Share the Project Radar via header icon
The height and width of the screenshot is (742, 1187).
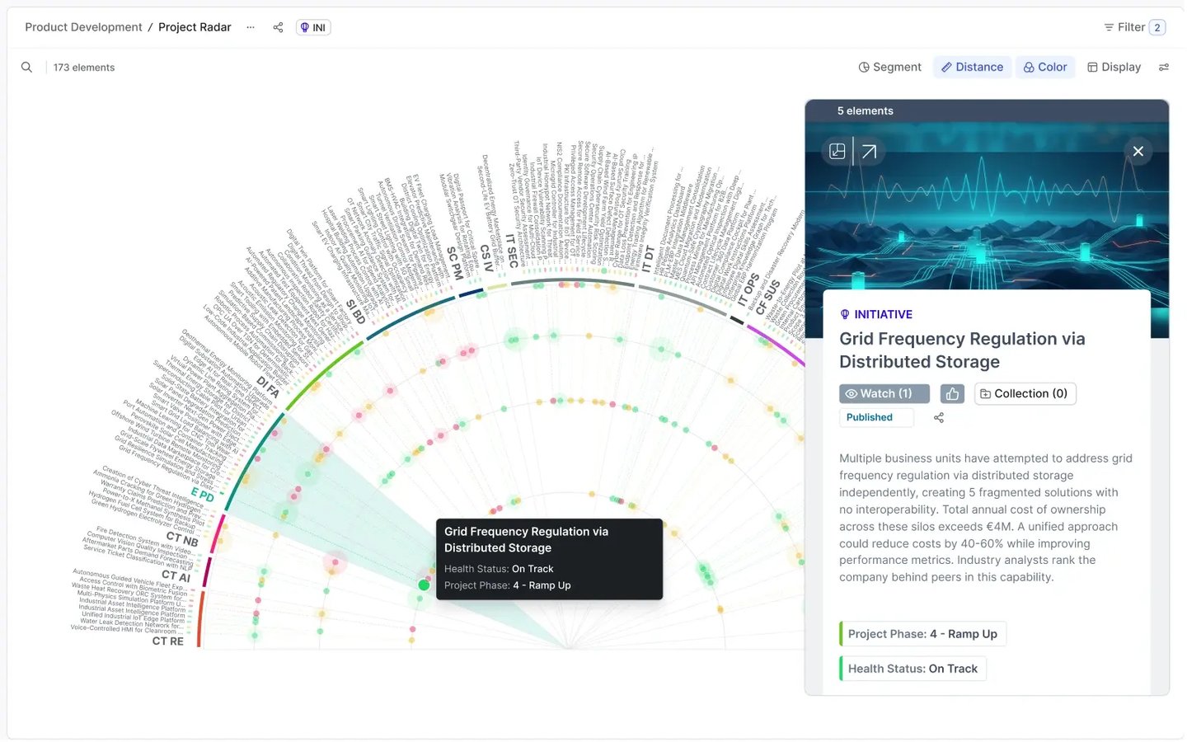click(x=278, y=27)
